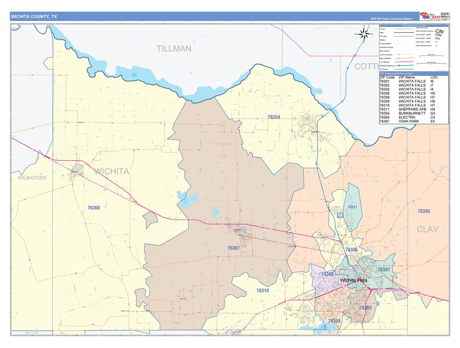Click the 'State Highways' legend entry
The width and height of the screenshot is (460, 348).
coord(396,58)
